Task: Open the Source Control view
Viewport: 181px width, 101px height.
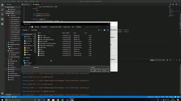Action: pos(2,14)
